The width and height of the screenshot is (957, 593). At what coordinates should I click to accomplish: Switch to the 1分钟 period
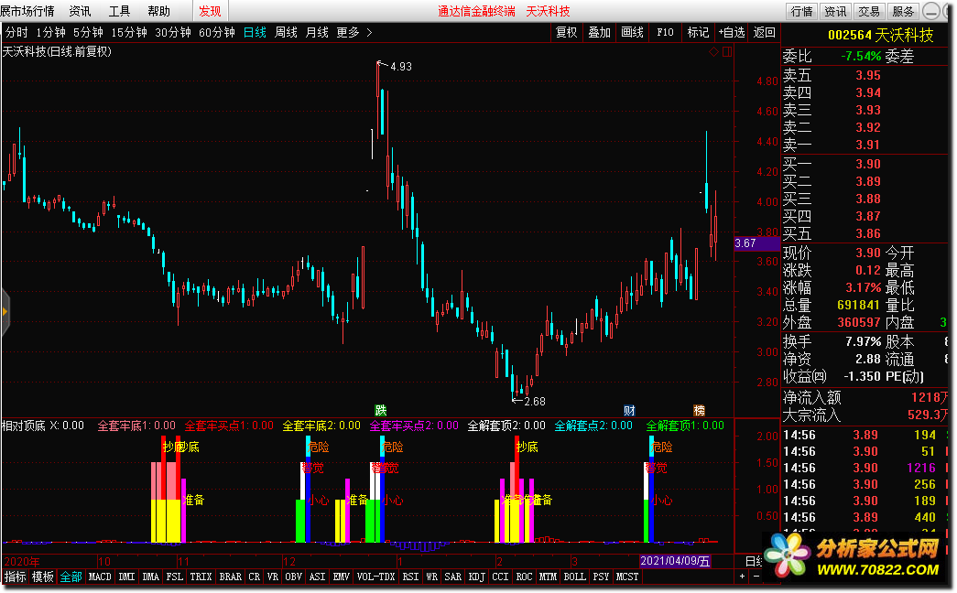click(50, 32)
